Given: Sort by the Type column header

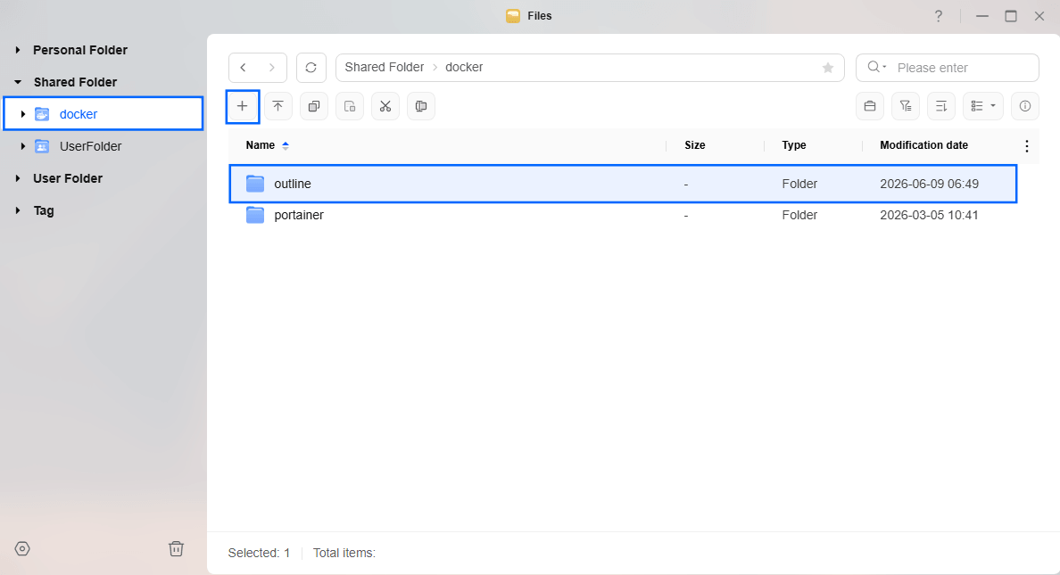Looking at the screenshot, I should 793,145.
